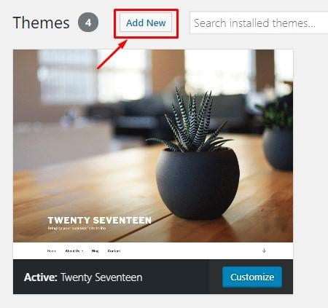Focus the Search installed themes field

tap(259, 23)
